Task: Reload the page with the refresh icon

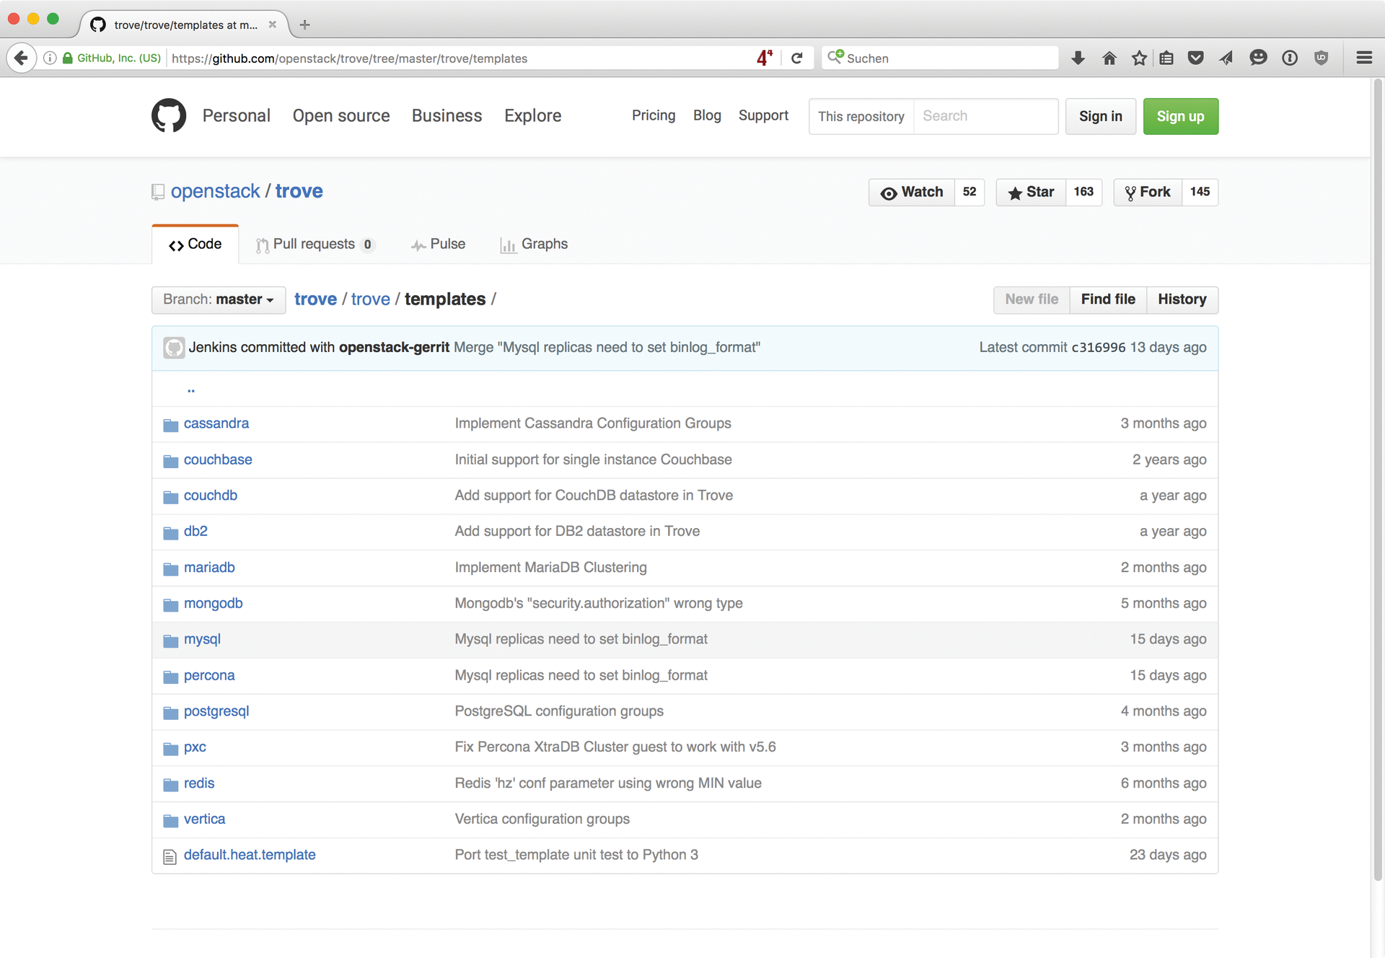Action: [798, 58]
